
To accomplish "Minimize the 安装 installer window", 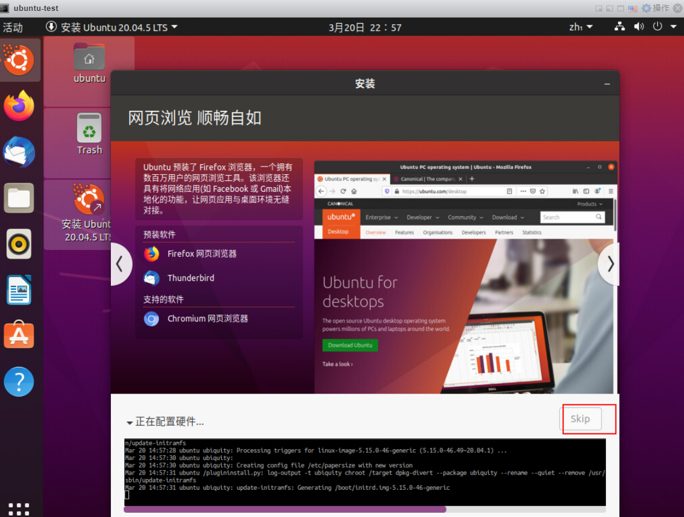I will click(607, 84).
